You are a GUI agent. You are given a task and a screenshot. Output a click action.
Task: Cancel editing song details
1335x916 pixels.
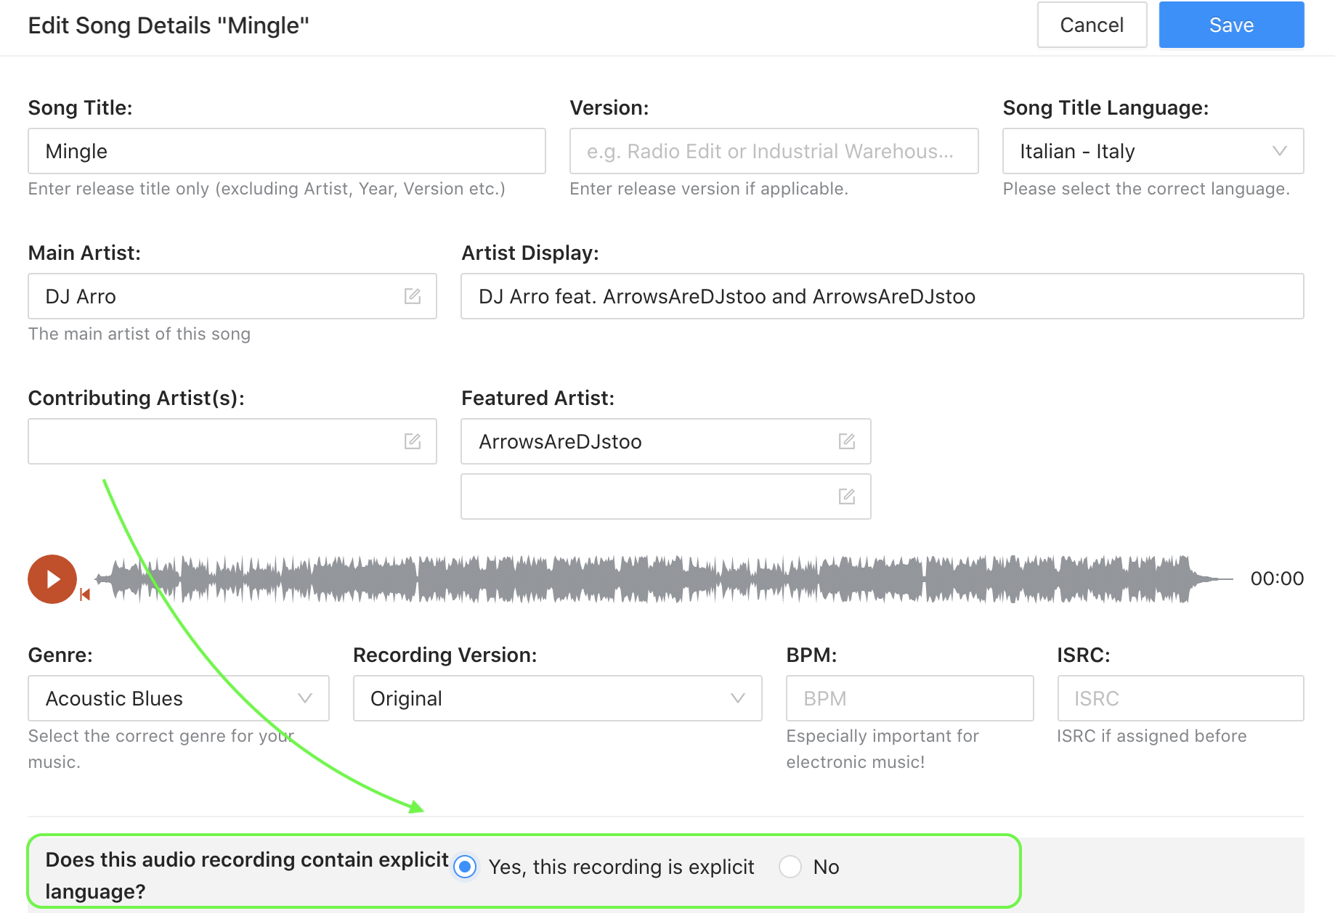[x=1092, y=25]
